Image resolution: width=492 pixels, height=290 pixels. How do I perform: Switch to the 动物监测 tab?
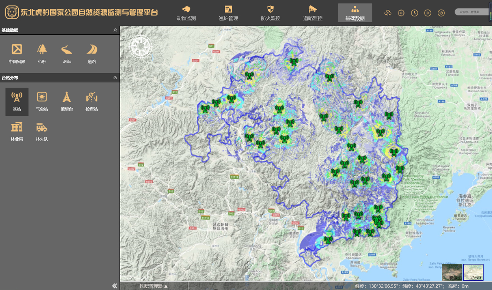tap(186, 13)
